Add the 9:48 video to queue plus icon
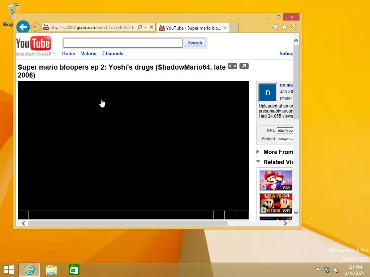This screenshot has width=370, height=277. tap(263, 210)
